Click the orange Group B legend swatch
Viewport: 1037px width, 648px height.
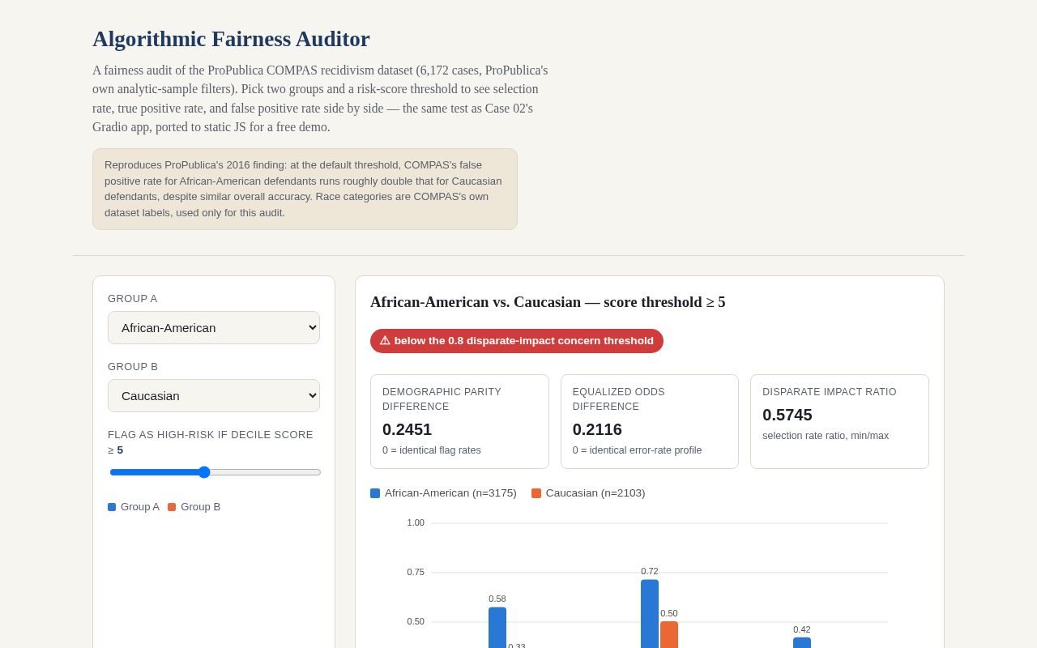click(x=172, y=507)
